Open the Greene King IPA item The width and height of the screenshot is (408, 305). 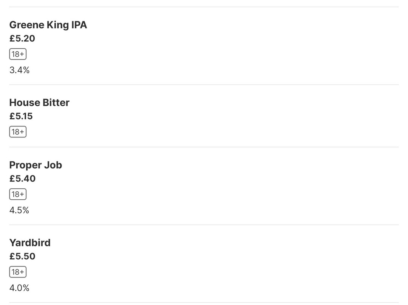click(48, 25)
